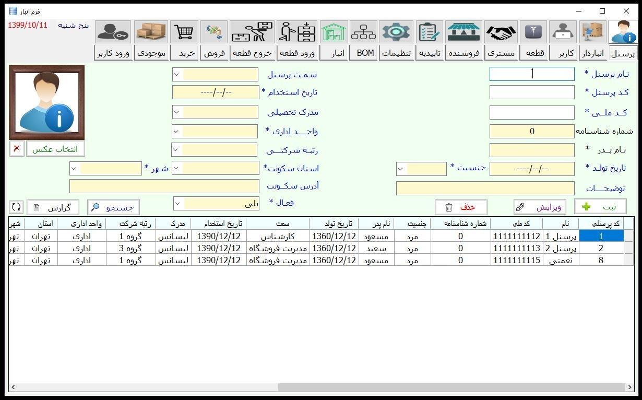Image resolution: width=642 pixels, height=400 pixels.
Task: Click the انباردار warehouse keeper icon
Action: pyautogui.click(x=592, y=32)
